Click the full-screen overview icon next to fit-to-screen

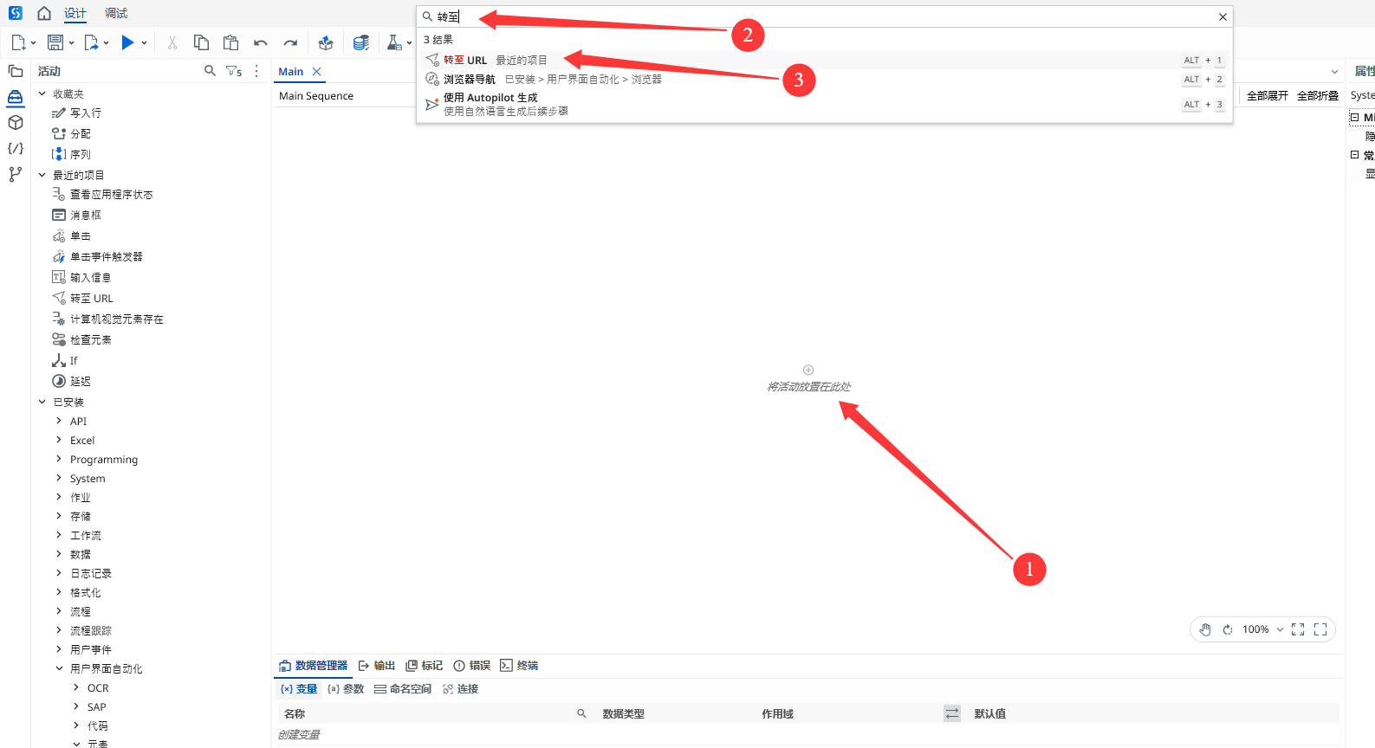(1320, 629)
